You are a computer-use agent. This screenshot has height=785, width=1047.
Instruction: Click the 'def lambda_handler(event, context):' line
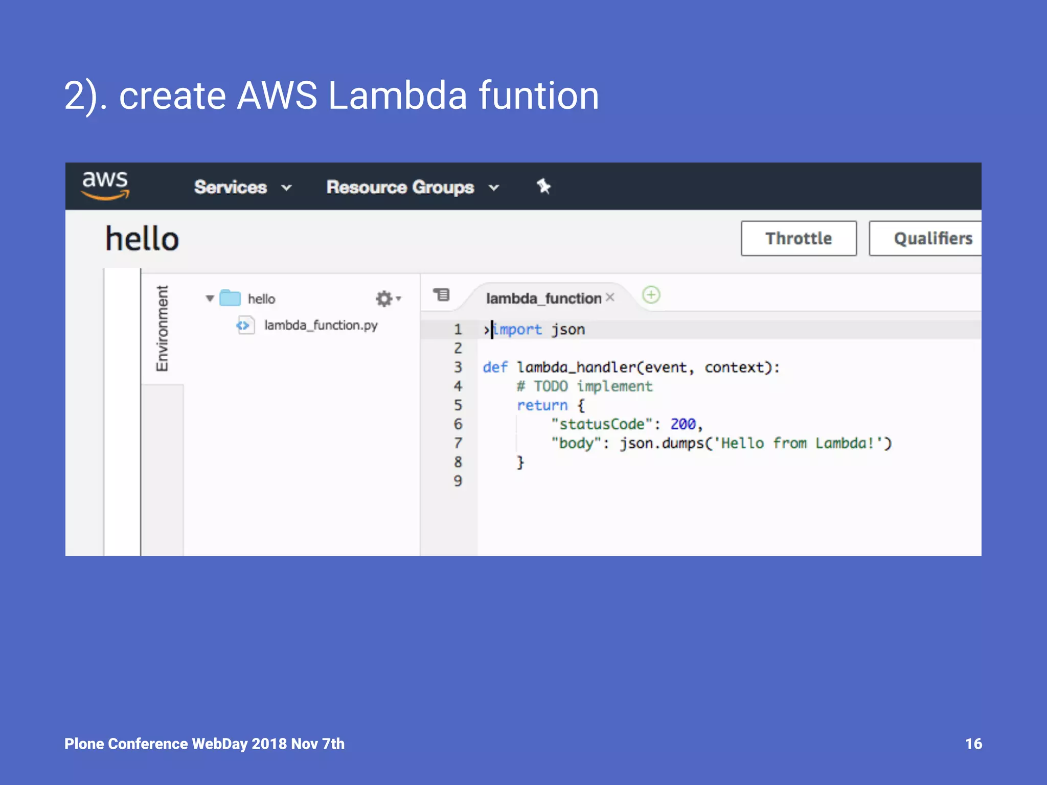(631, 367)
